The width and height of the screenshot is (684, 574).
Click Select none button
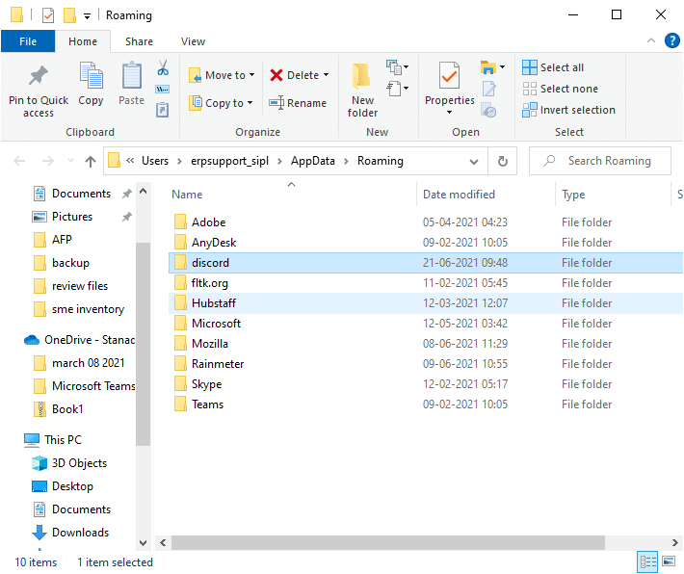[561, 89]
